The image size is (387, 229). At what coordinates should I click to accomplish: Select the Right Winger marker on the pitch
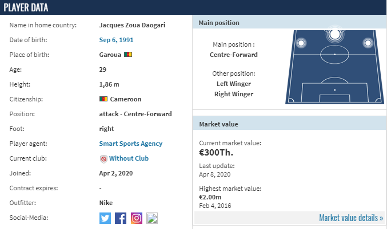[x=368, y=43]
